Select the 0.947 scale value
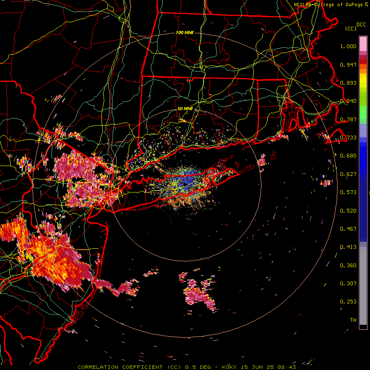The height and width of the screenshot is (370, 370). (348, 65)
